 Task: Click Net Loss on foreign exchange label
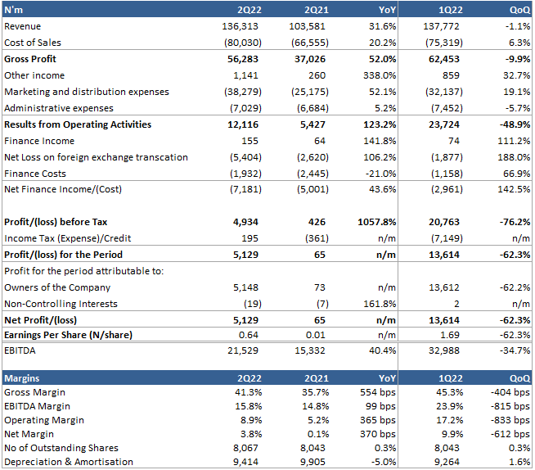(x=96, y=157)
